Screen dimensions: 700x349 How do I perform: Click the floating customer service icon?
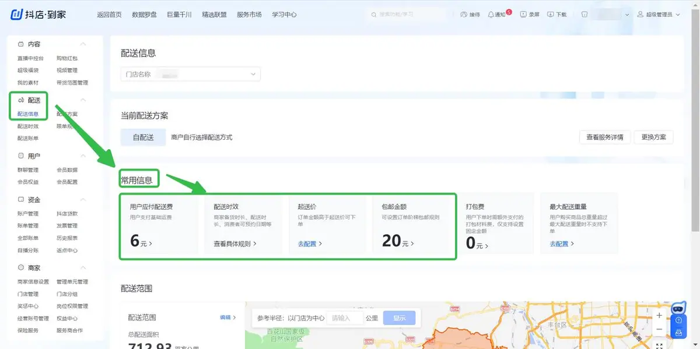(678, 333)
